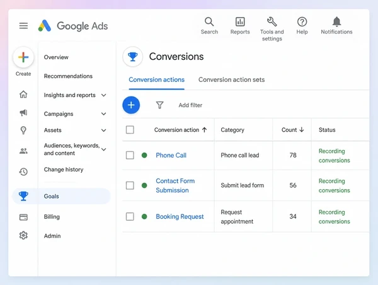Open the hamburger main menu

pyautogui.click(x=23, y=26)
